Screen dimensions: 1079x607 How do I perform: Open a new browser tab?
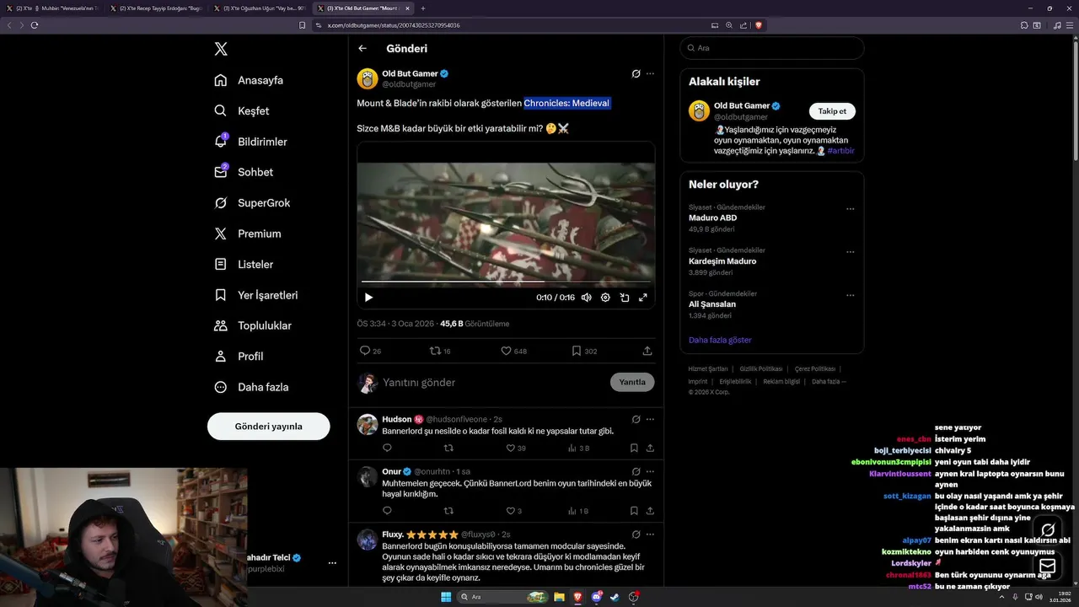(423, 8)
